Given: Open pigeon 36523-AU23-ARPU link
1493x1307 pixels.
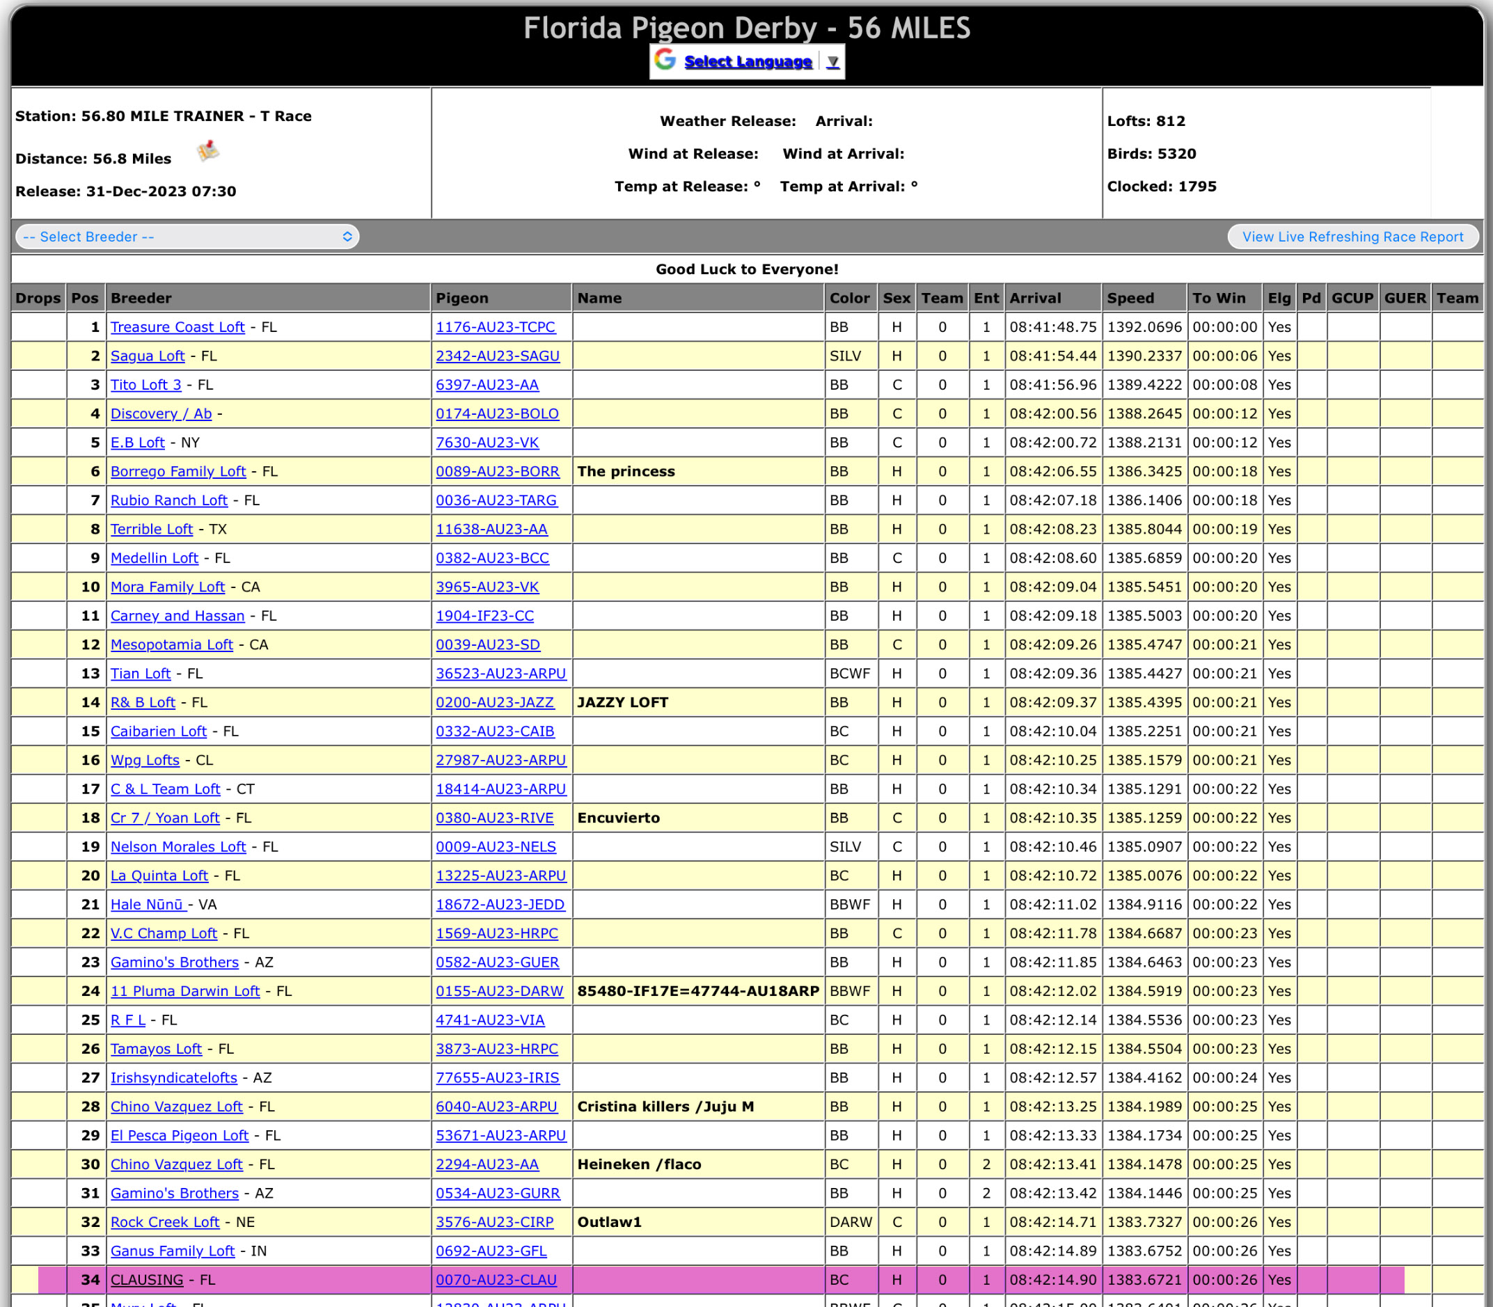Looking at the screenshot, I should (x=500, y=673).
